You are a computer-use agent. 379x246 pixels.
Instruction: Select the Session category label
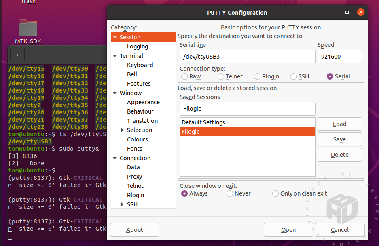[130, 37]
